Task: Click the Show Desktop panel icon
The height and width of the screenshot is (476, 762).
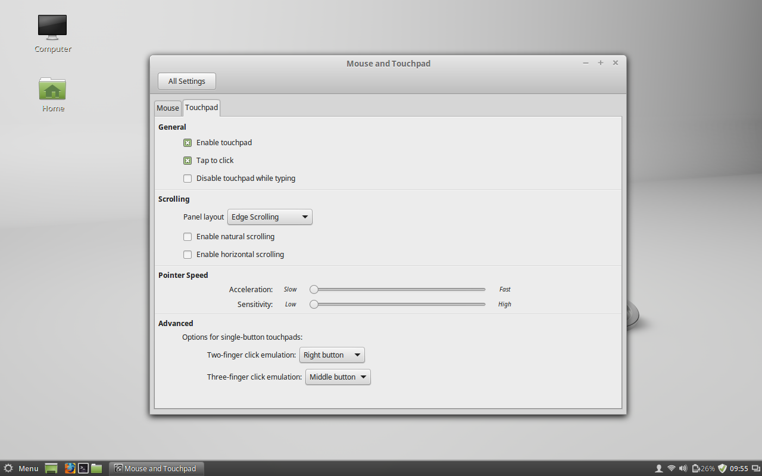Action: pos(51,468)
